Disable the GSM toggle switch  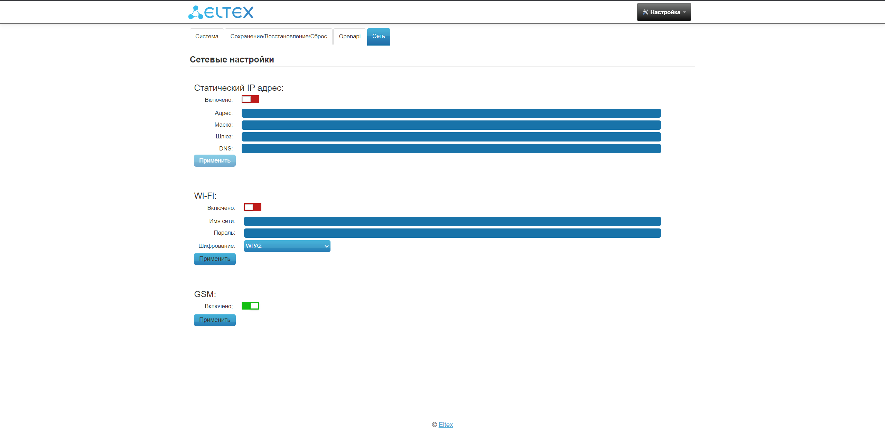(x=250, y=306)
